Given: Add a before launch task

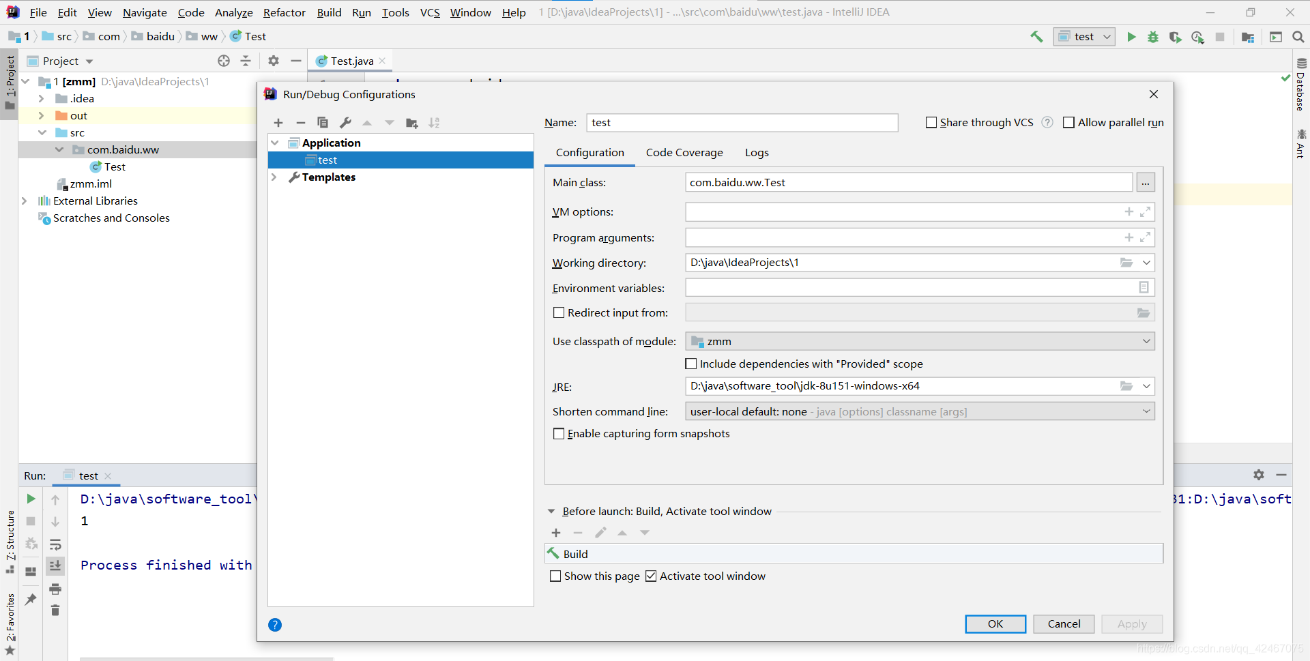Looking at the screenshot, I should (x=556, y=533).
